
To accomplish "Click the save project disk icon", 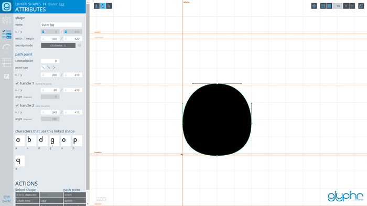I will (6, 77).
